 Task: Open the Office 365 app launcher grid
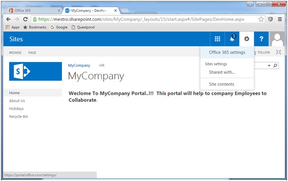click(217, 39)
